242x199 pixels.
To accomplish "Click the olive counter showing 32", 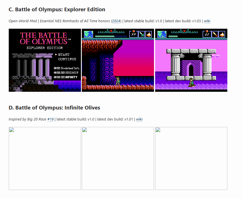I will point(207,34).
